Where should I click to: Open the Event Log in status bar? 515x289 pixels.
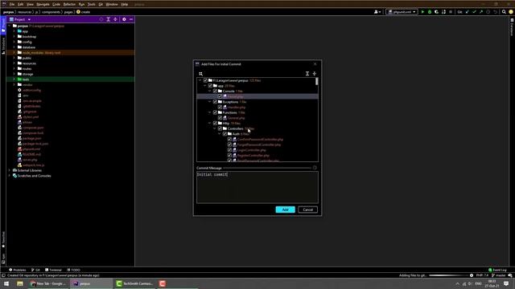(x=497, y=270)
